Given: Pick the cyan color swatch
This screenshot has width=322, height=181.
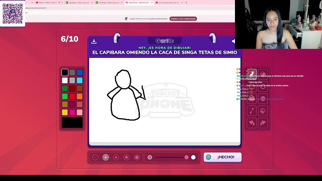Looking at the screenshot, I should (x=79, y=80).
